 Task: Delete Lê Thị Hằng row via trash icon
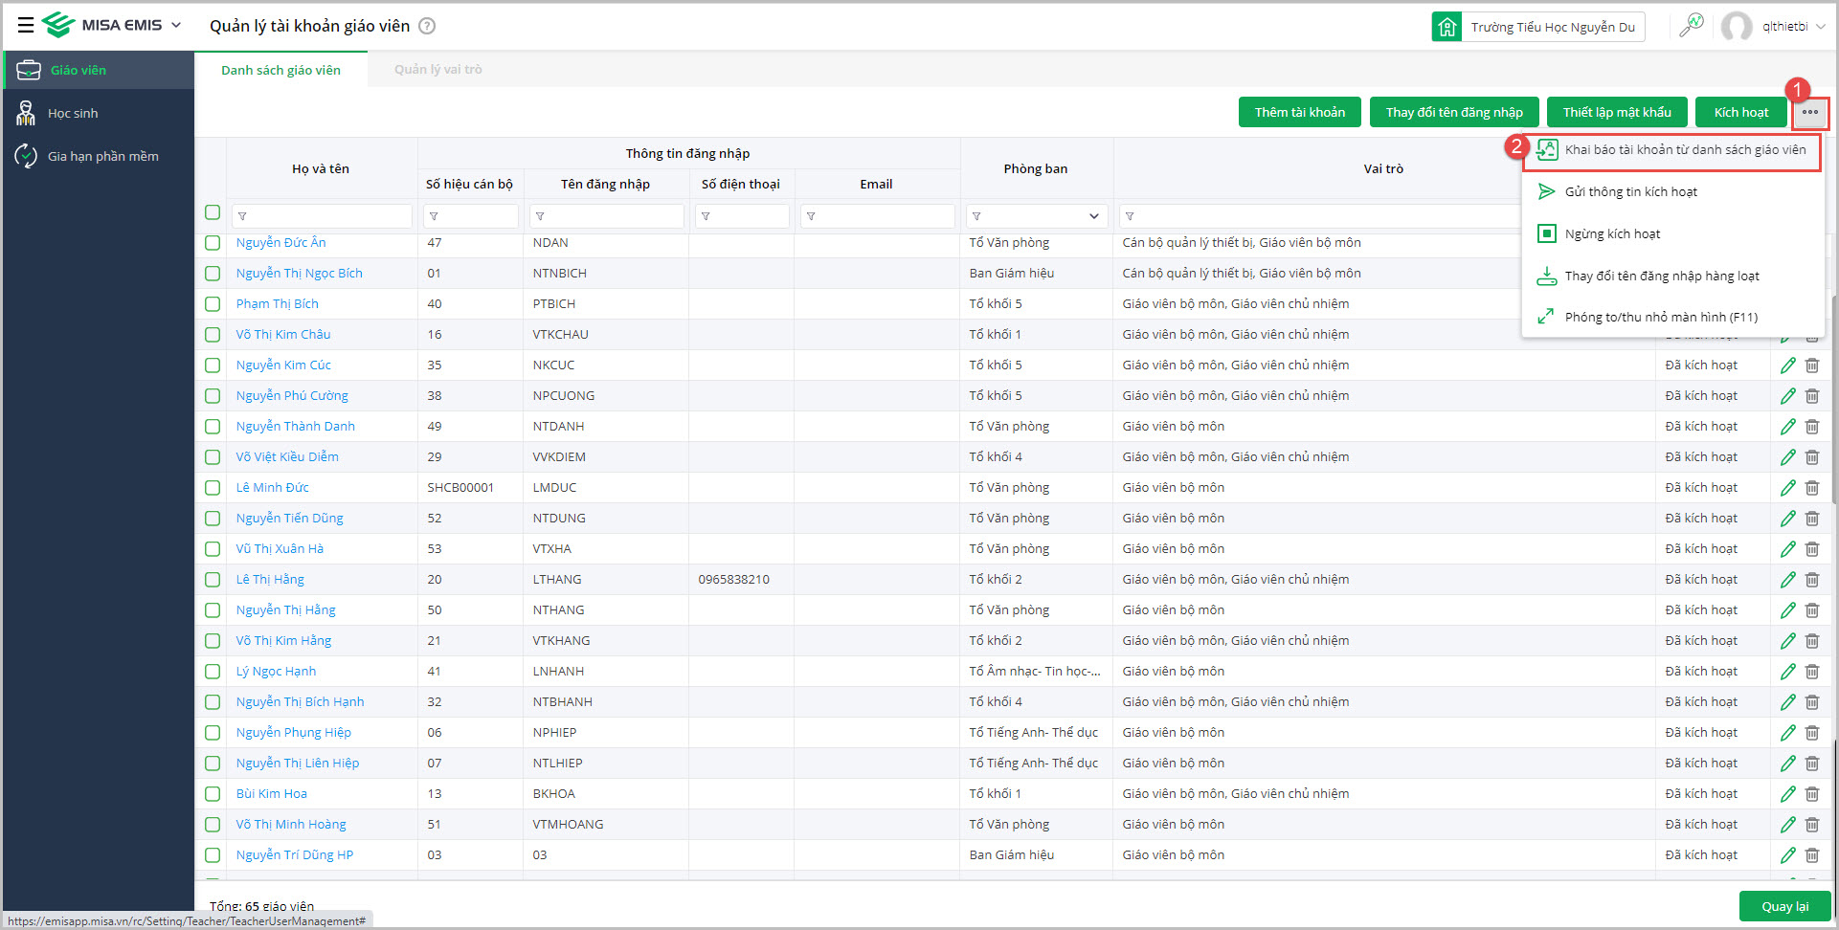(x=1812, y=580)
